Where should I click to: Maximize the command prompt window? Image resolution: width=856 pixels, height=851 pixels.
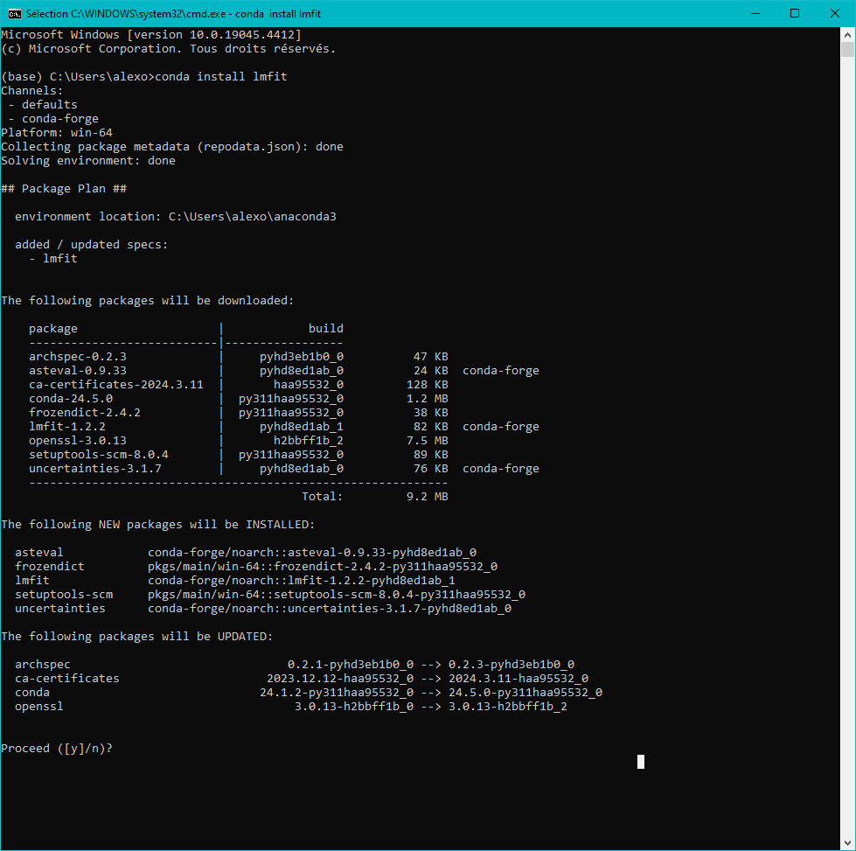(x=795, y=13)
